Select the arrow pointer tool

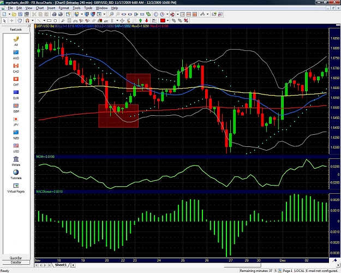(x=4, y=20)
